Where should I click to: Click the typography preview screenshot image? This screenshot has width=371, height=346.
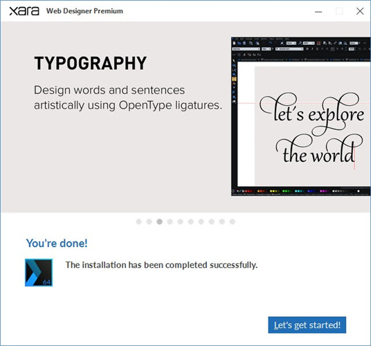pyautogui.click(x=300, y=116)
